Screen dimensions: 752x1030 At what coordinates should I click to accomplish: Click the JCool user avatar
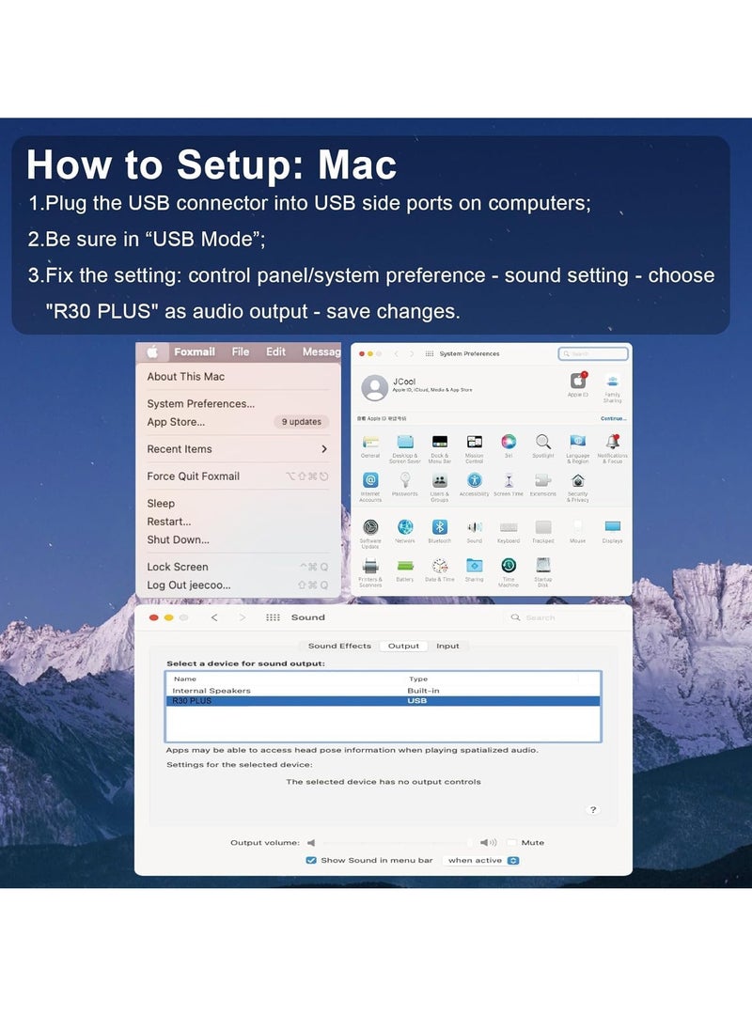click(374, 387)
